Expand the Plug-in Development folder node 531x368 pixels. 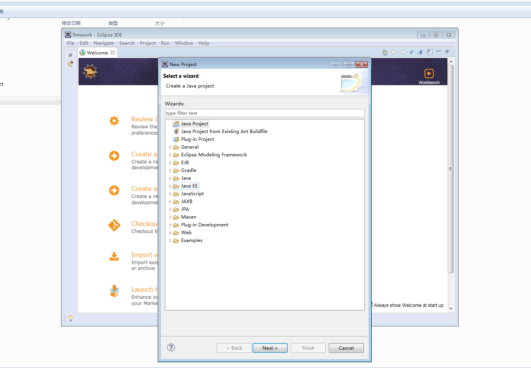[170, 225]
